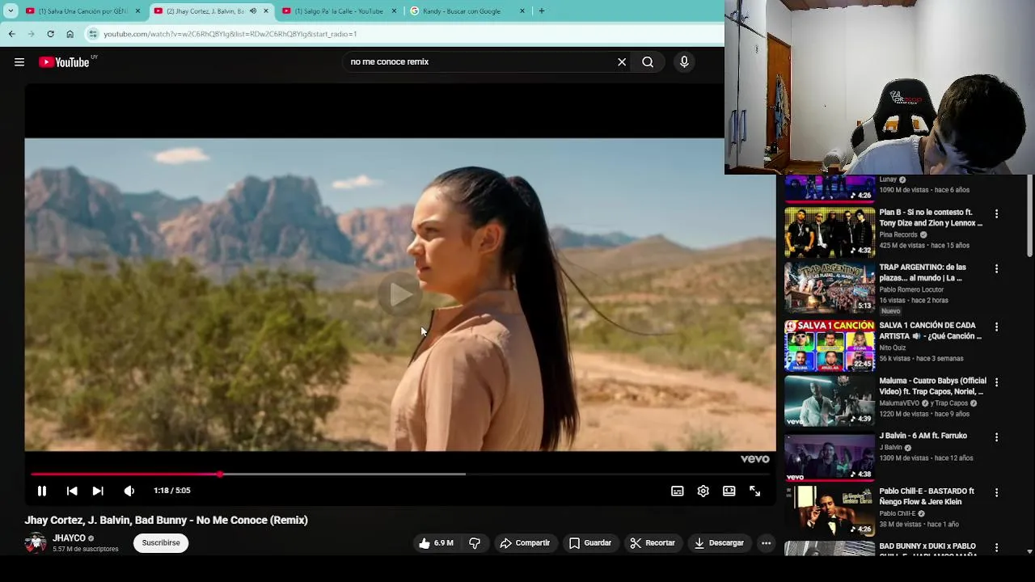Open options for Pablo Chill-E BASTARDO

pos(996,492)
